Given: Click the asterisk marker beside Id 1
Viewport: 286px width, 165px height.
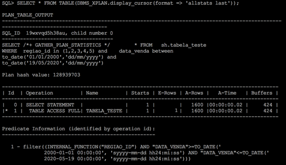Looking at the screenshot, I should click(5, 110).
